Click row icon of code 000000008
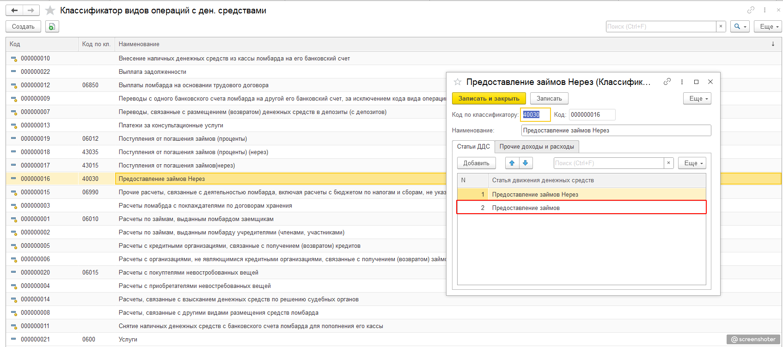Image resolution: width=783 pixels, height=347 pixels. click(13, 312)
